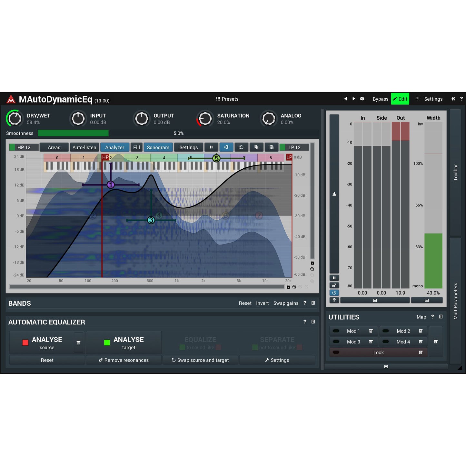Open the random preset dice icon
Viewport: 466px width, 466px height.
pos(362,99)
